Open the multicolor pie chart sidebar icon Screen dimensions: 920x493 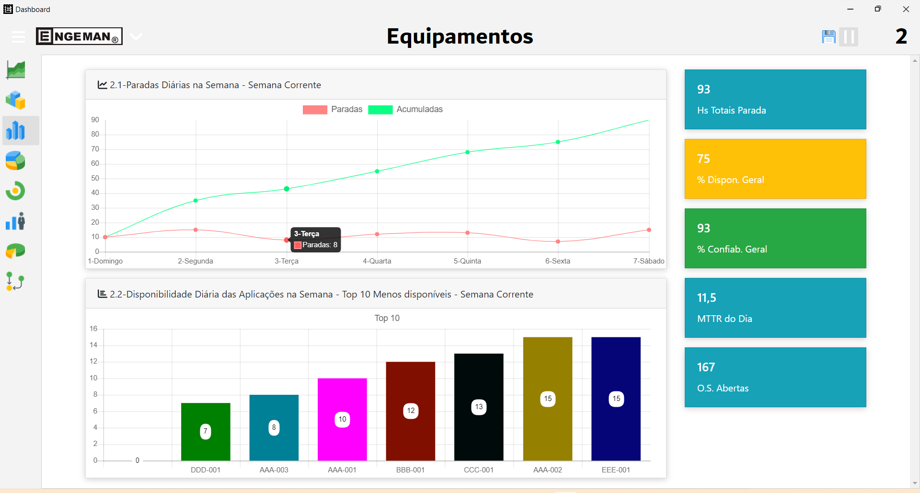click(x=16, y=161)
